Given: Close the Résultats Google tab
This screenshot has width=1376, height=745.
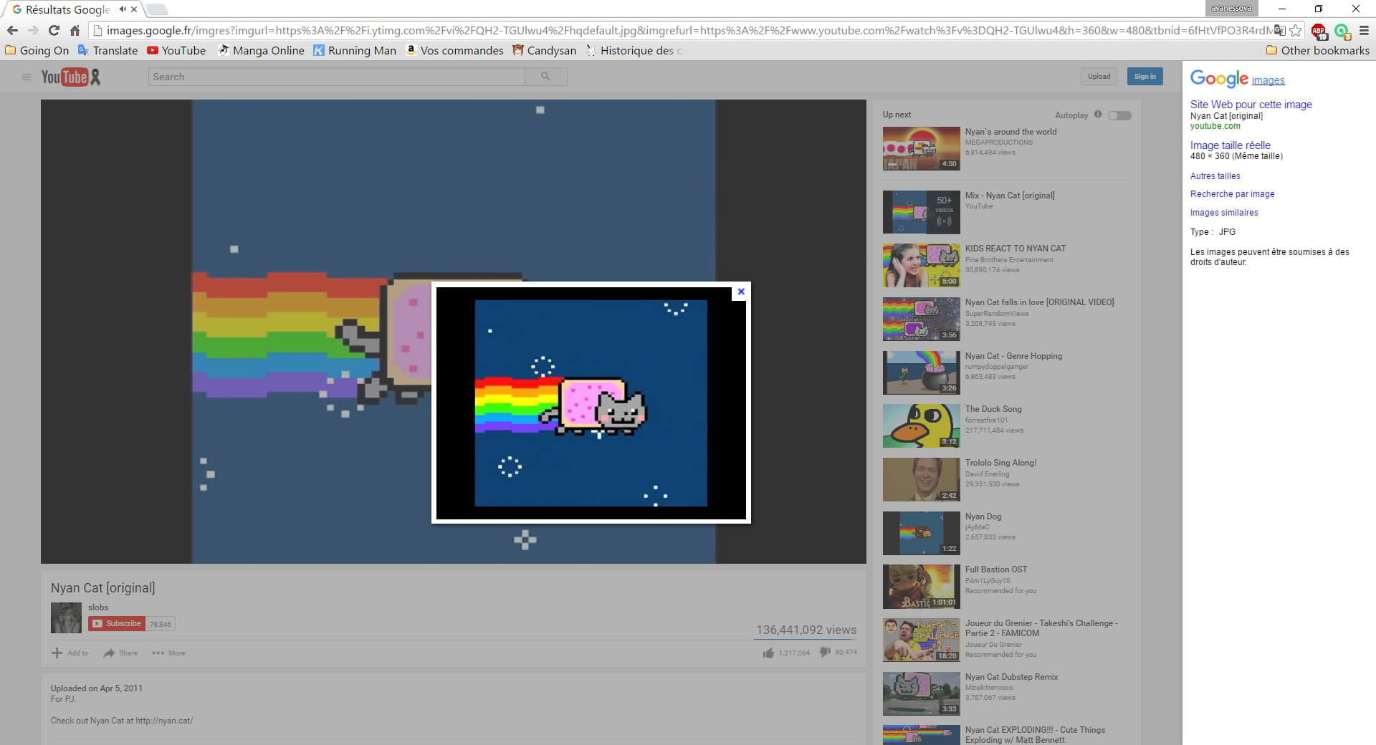Looking at the screenshot, I should coord(134,9).
